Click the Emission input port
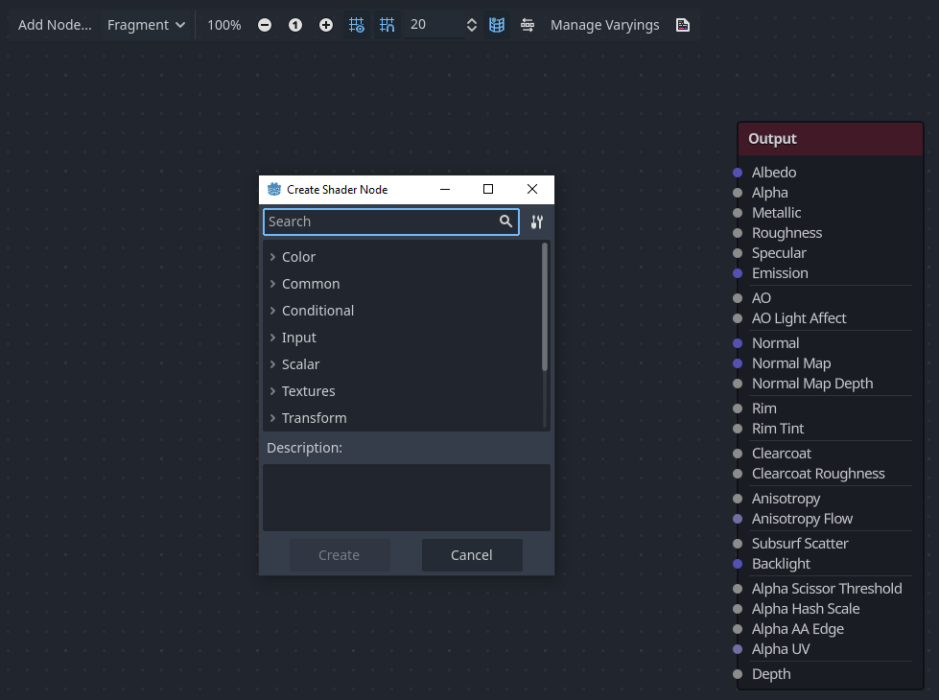 pos(738,273)
